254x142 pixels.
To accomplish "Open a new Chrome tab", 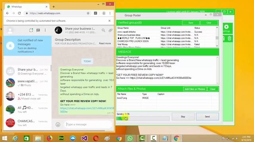I will 54,7.
